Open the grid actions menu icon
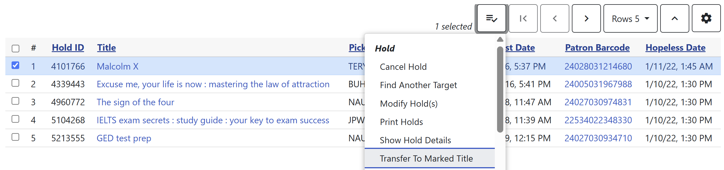This screenshot has height=170, width=724. pyautogui.click(x=491, y=18)
